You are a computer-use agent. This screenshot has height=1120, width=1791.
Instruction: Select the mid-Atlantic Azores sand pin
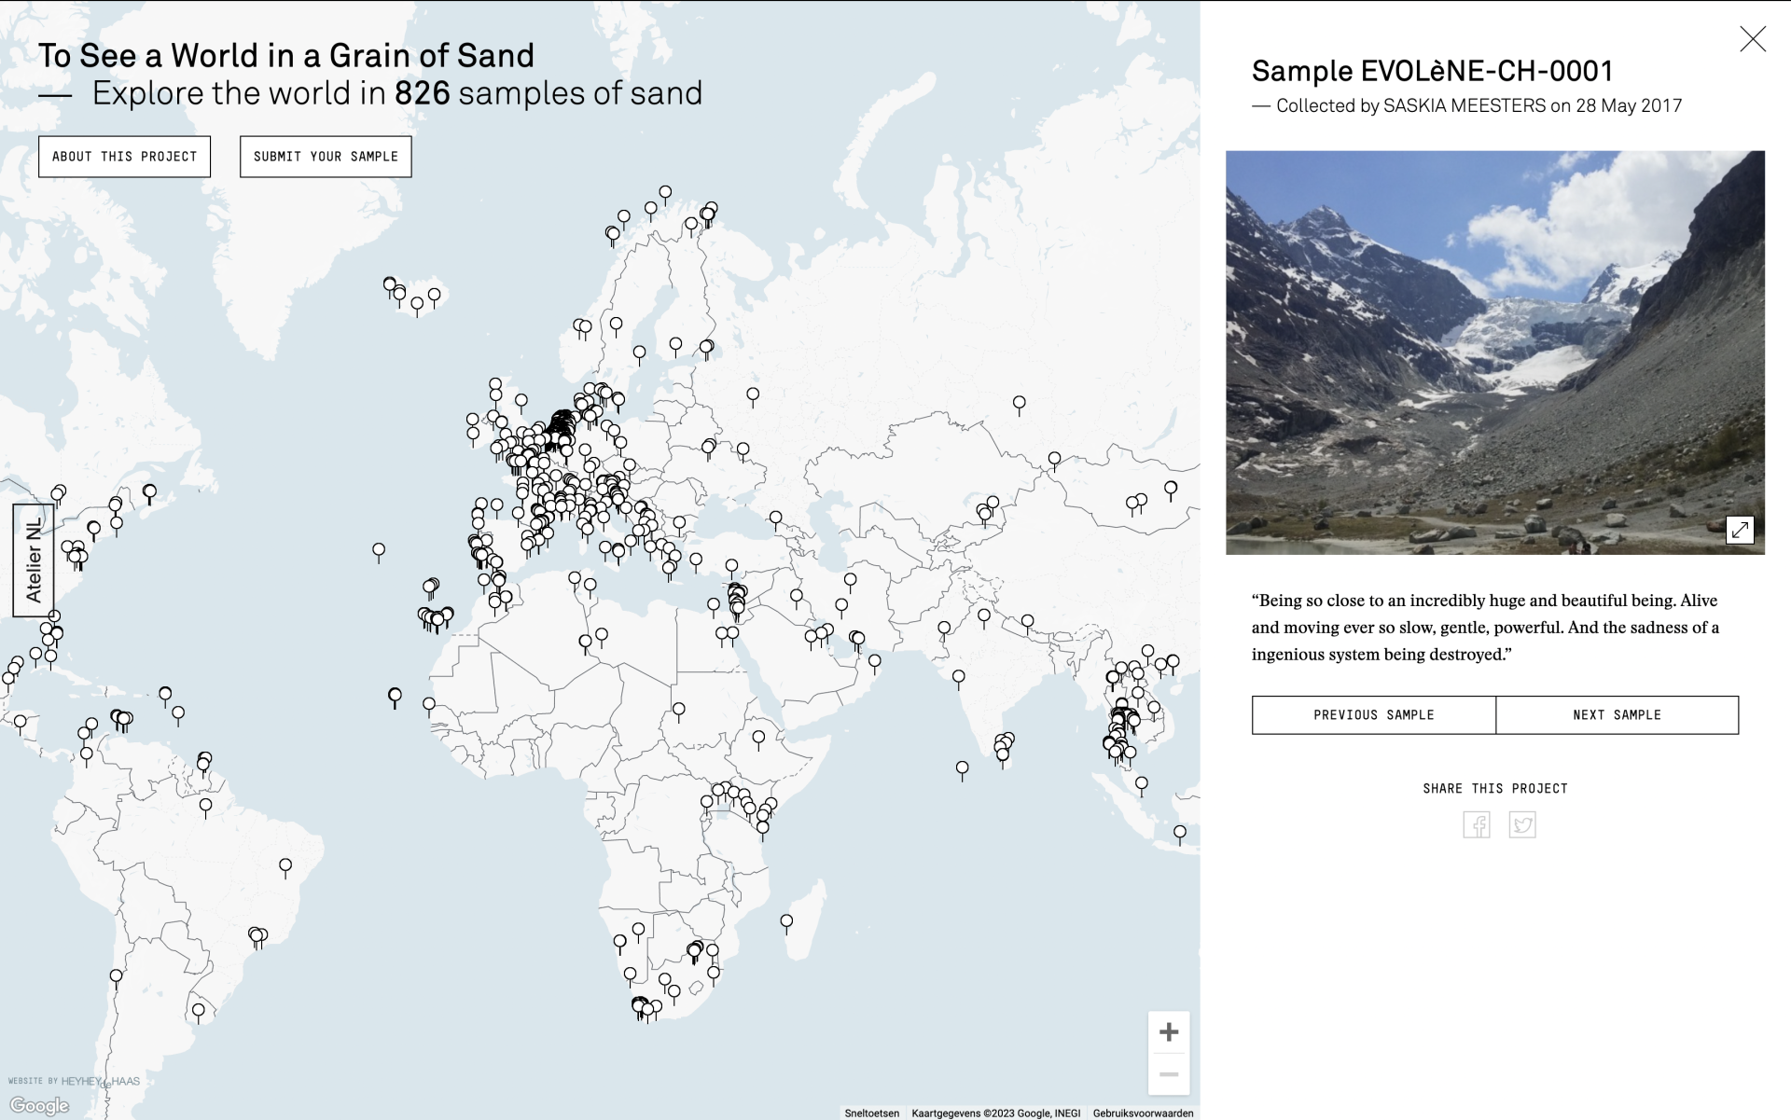pyautogui.click(x=379, y=550)
